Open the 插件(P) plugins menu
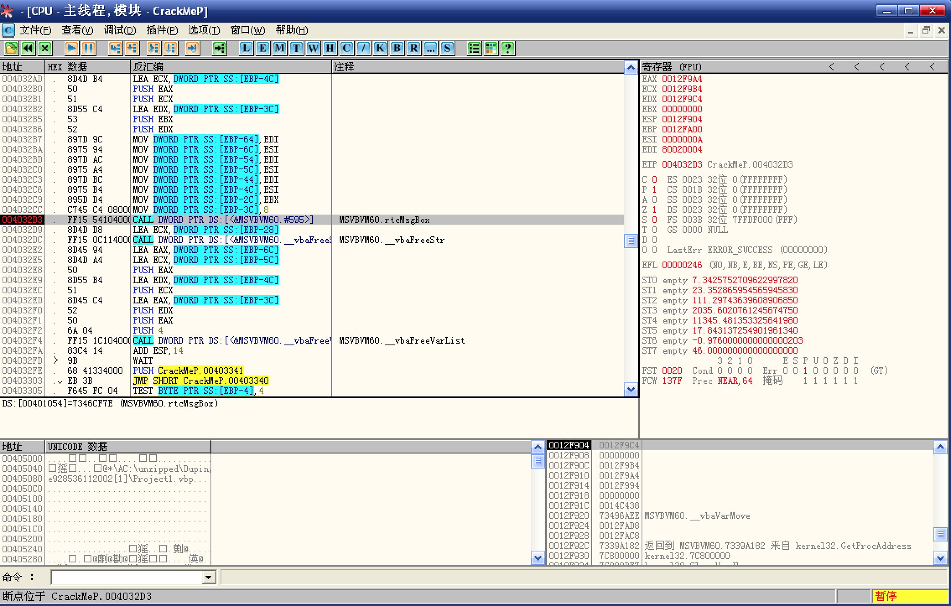Screen dimensions: 951x606 [162, 30]
